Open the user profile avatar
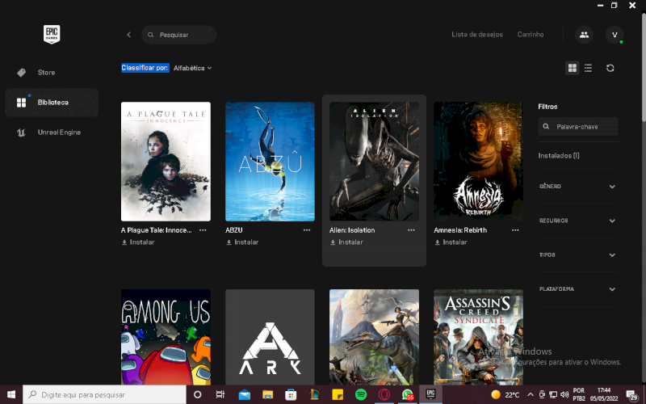This screenshot has width=646, height=404. pyautogui.click(x=615, y=35)
